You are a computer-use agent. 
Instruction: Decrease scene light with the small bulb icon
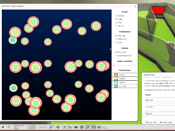(42, 127)
